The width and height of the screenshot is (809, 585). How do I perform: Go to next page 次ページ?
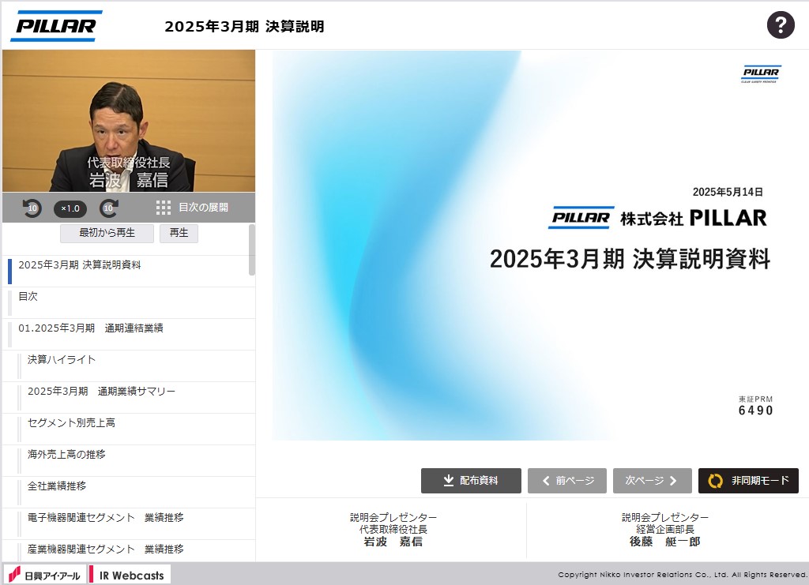(x=652, y=480)
